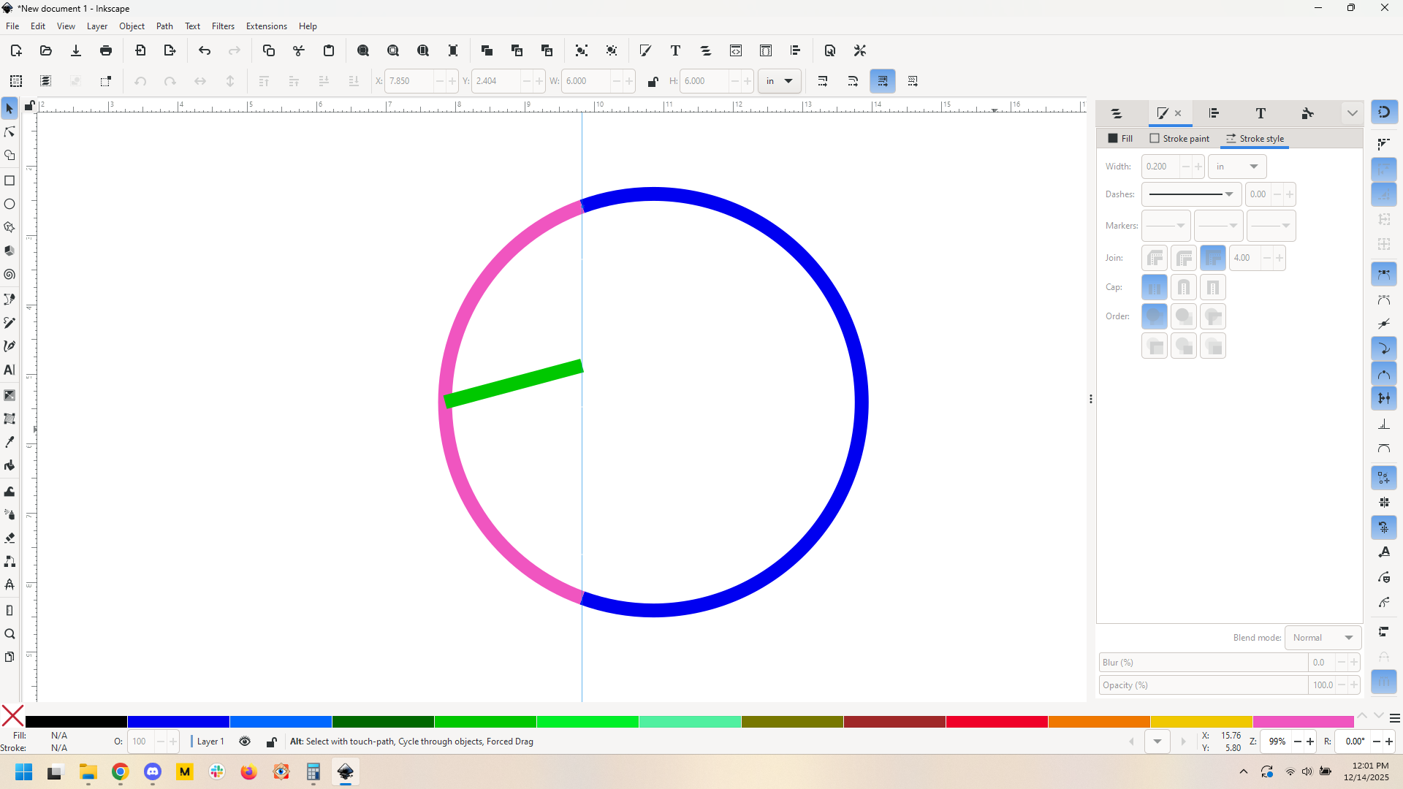Open the stroke width unit dropdown
The image size is (1403, 789).
tap(1237, 167)
